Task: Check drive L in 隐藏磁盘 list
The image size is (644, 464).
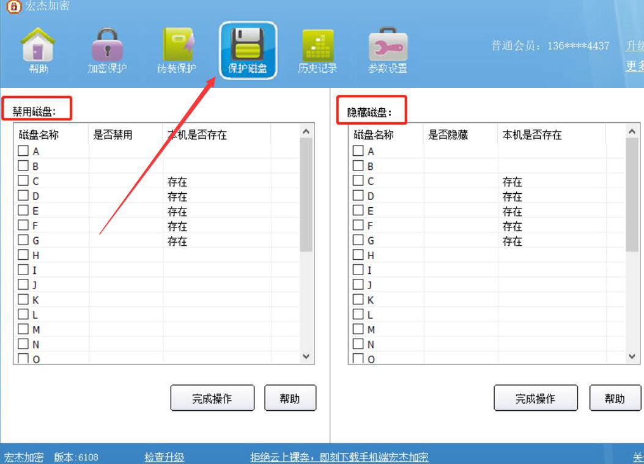Action: pyautogui.click(x=358, y=314)
